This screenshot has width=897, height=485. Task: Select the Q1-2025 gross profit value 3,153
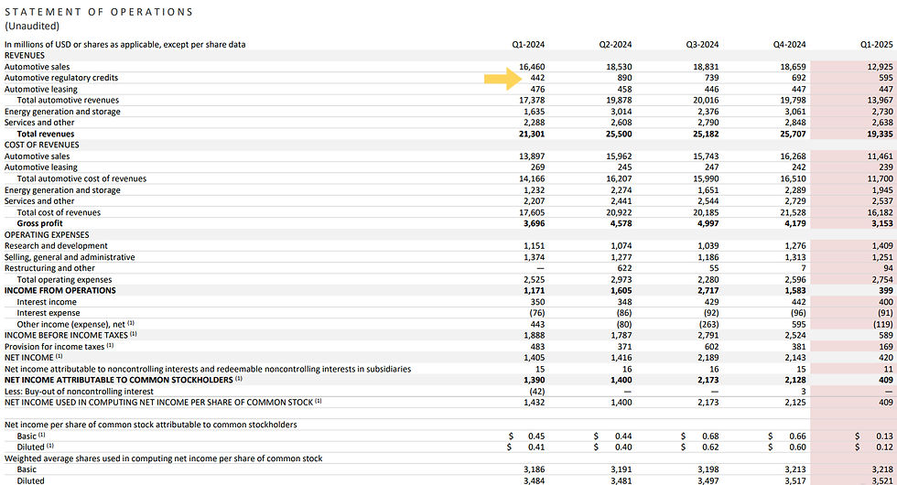coord(882,223)
